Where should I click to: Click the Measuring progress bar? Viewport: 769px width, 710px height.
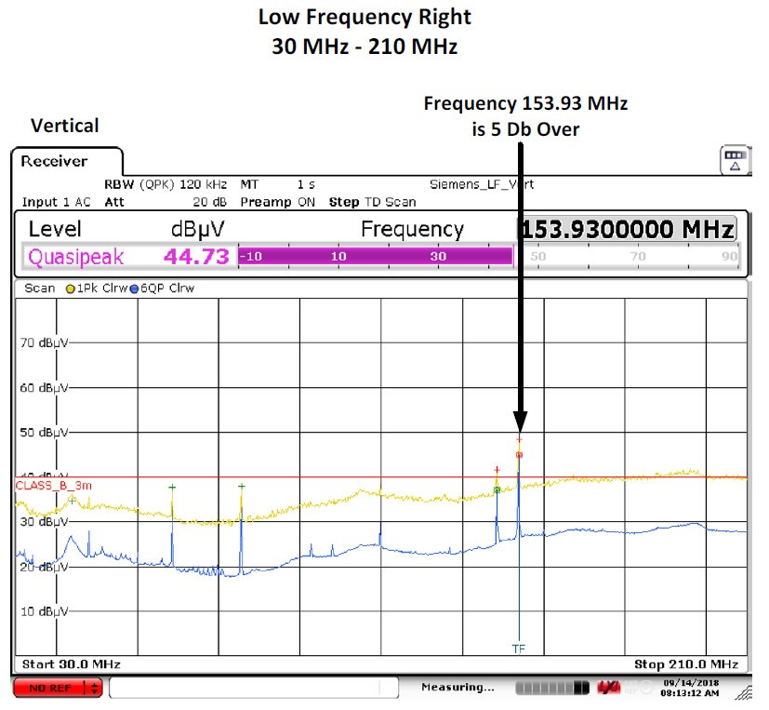pos(552,688)
